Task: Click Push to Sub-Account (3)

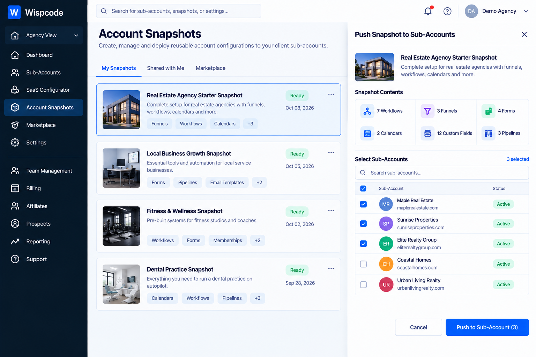Action: click(x=487, y=327)
